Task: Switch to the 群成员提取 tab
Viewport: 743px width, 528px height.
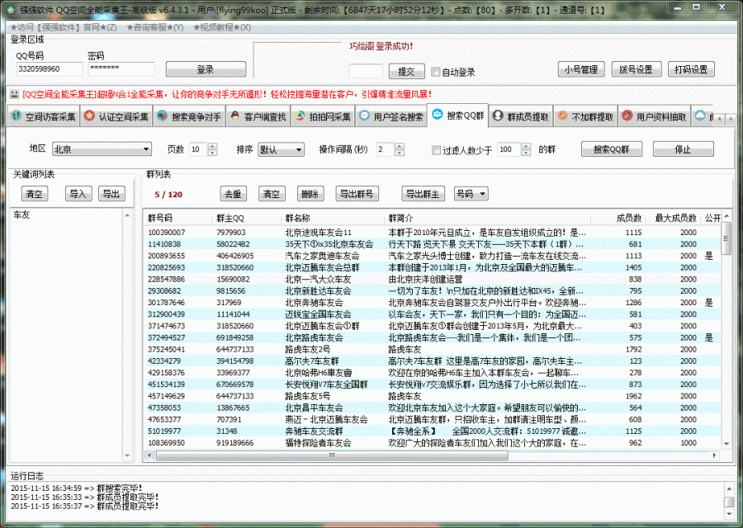Action: point(520,116)
